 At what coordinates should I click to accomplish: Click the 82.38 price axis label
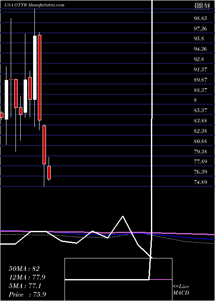tap(200, 131)
